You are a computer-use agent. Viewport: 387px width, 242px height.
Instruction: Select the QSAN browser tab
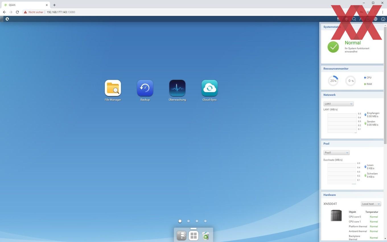tap(26, 5)
